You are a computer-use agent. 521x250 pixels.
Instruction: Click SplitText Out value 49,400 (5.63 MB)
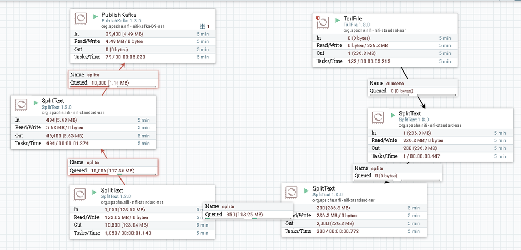pos(65,136)
